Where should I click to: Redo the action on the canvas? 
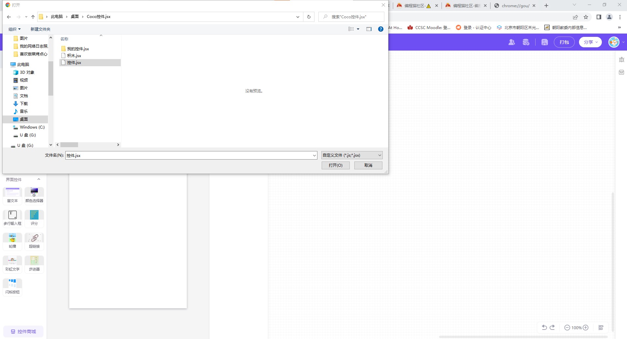(x=552, y=327)
